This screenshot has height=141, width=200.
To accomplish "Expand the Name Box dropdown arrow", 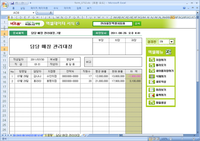I will click(34, 13).
